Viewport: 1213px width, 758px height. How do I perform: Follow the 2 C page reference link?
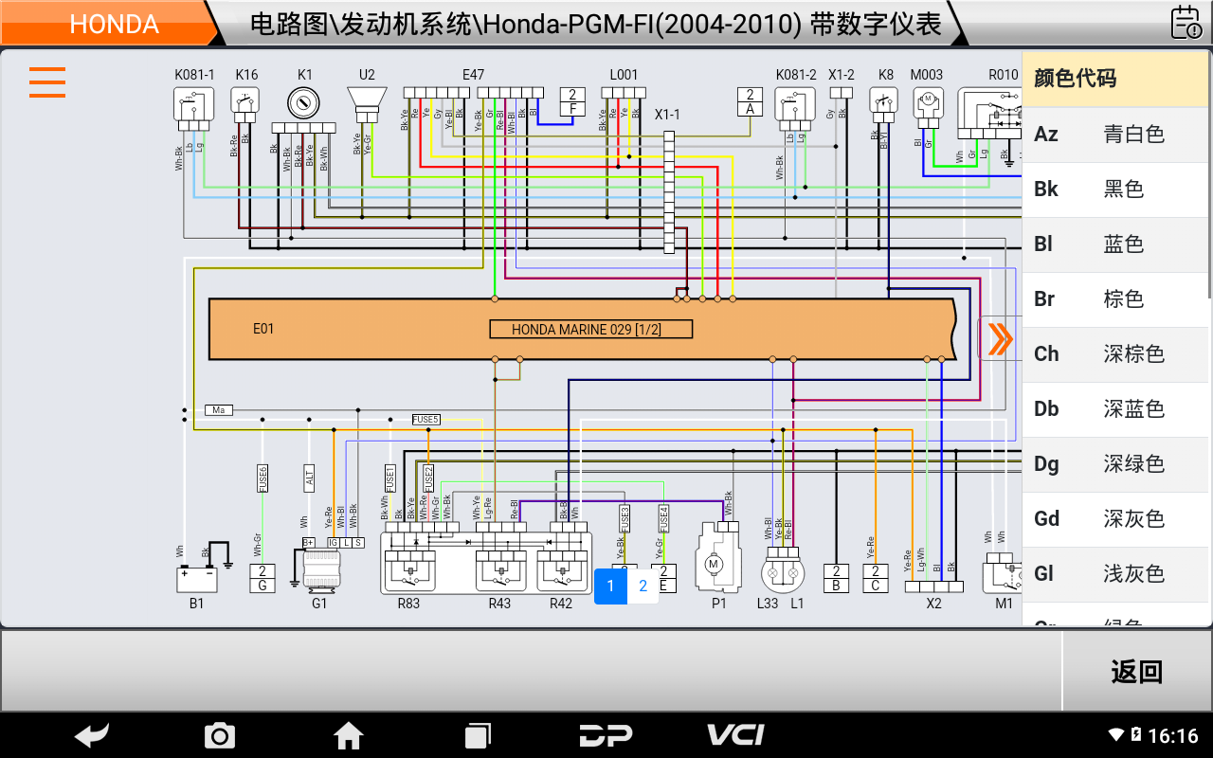[x=875, y=578]
